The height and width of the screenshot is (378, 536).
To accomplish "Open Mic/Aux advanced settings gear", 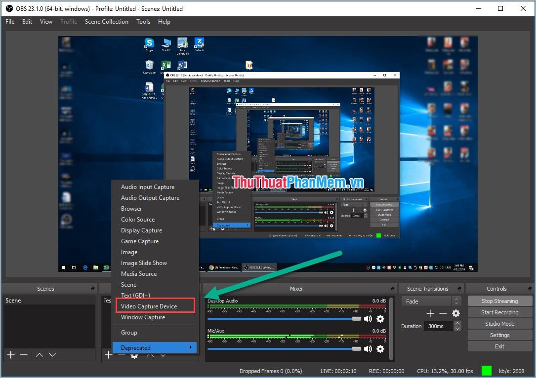I will click(x=380, y=349).
